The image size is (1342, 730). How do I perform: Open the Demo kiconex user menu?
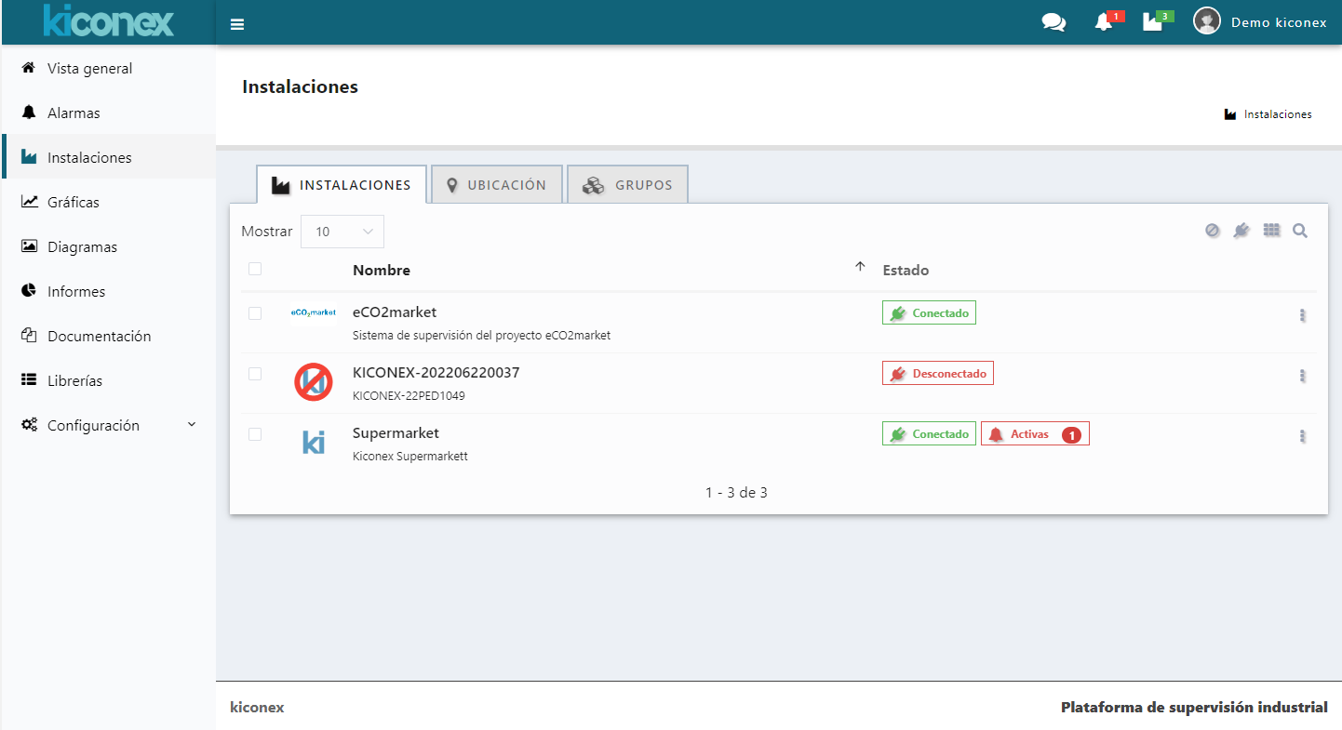[1261, 22]
